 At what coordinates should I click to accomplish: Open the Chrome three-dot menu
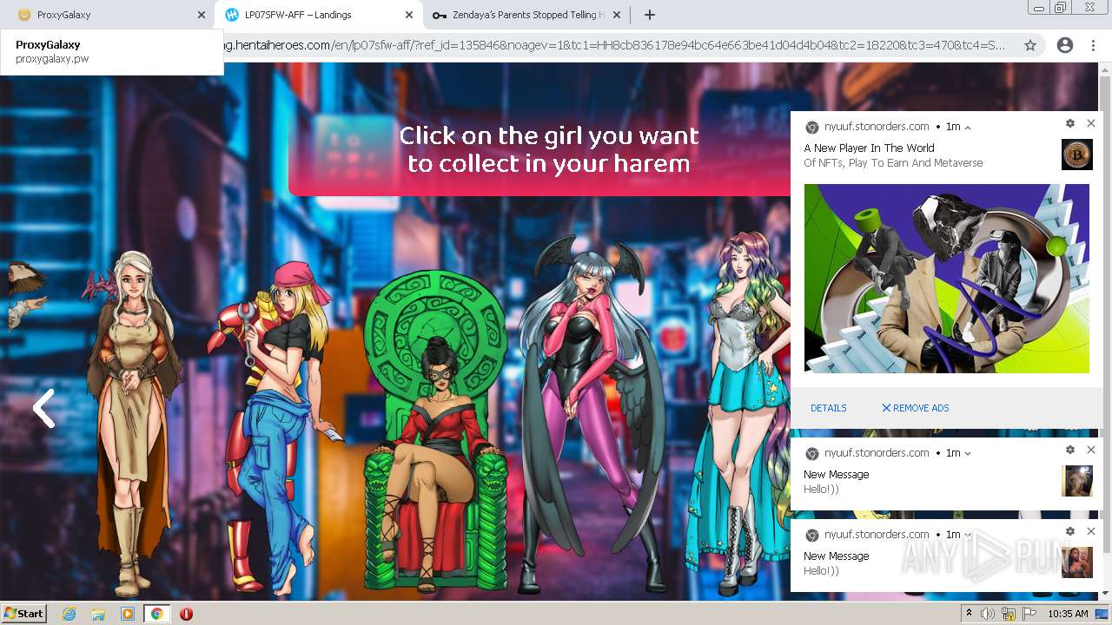point(1093,45)
